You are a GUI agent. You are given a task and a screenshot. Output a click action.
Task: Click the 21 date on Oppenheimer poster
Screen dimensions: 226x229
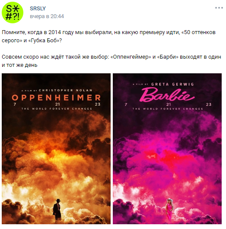(57, 104)
